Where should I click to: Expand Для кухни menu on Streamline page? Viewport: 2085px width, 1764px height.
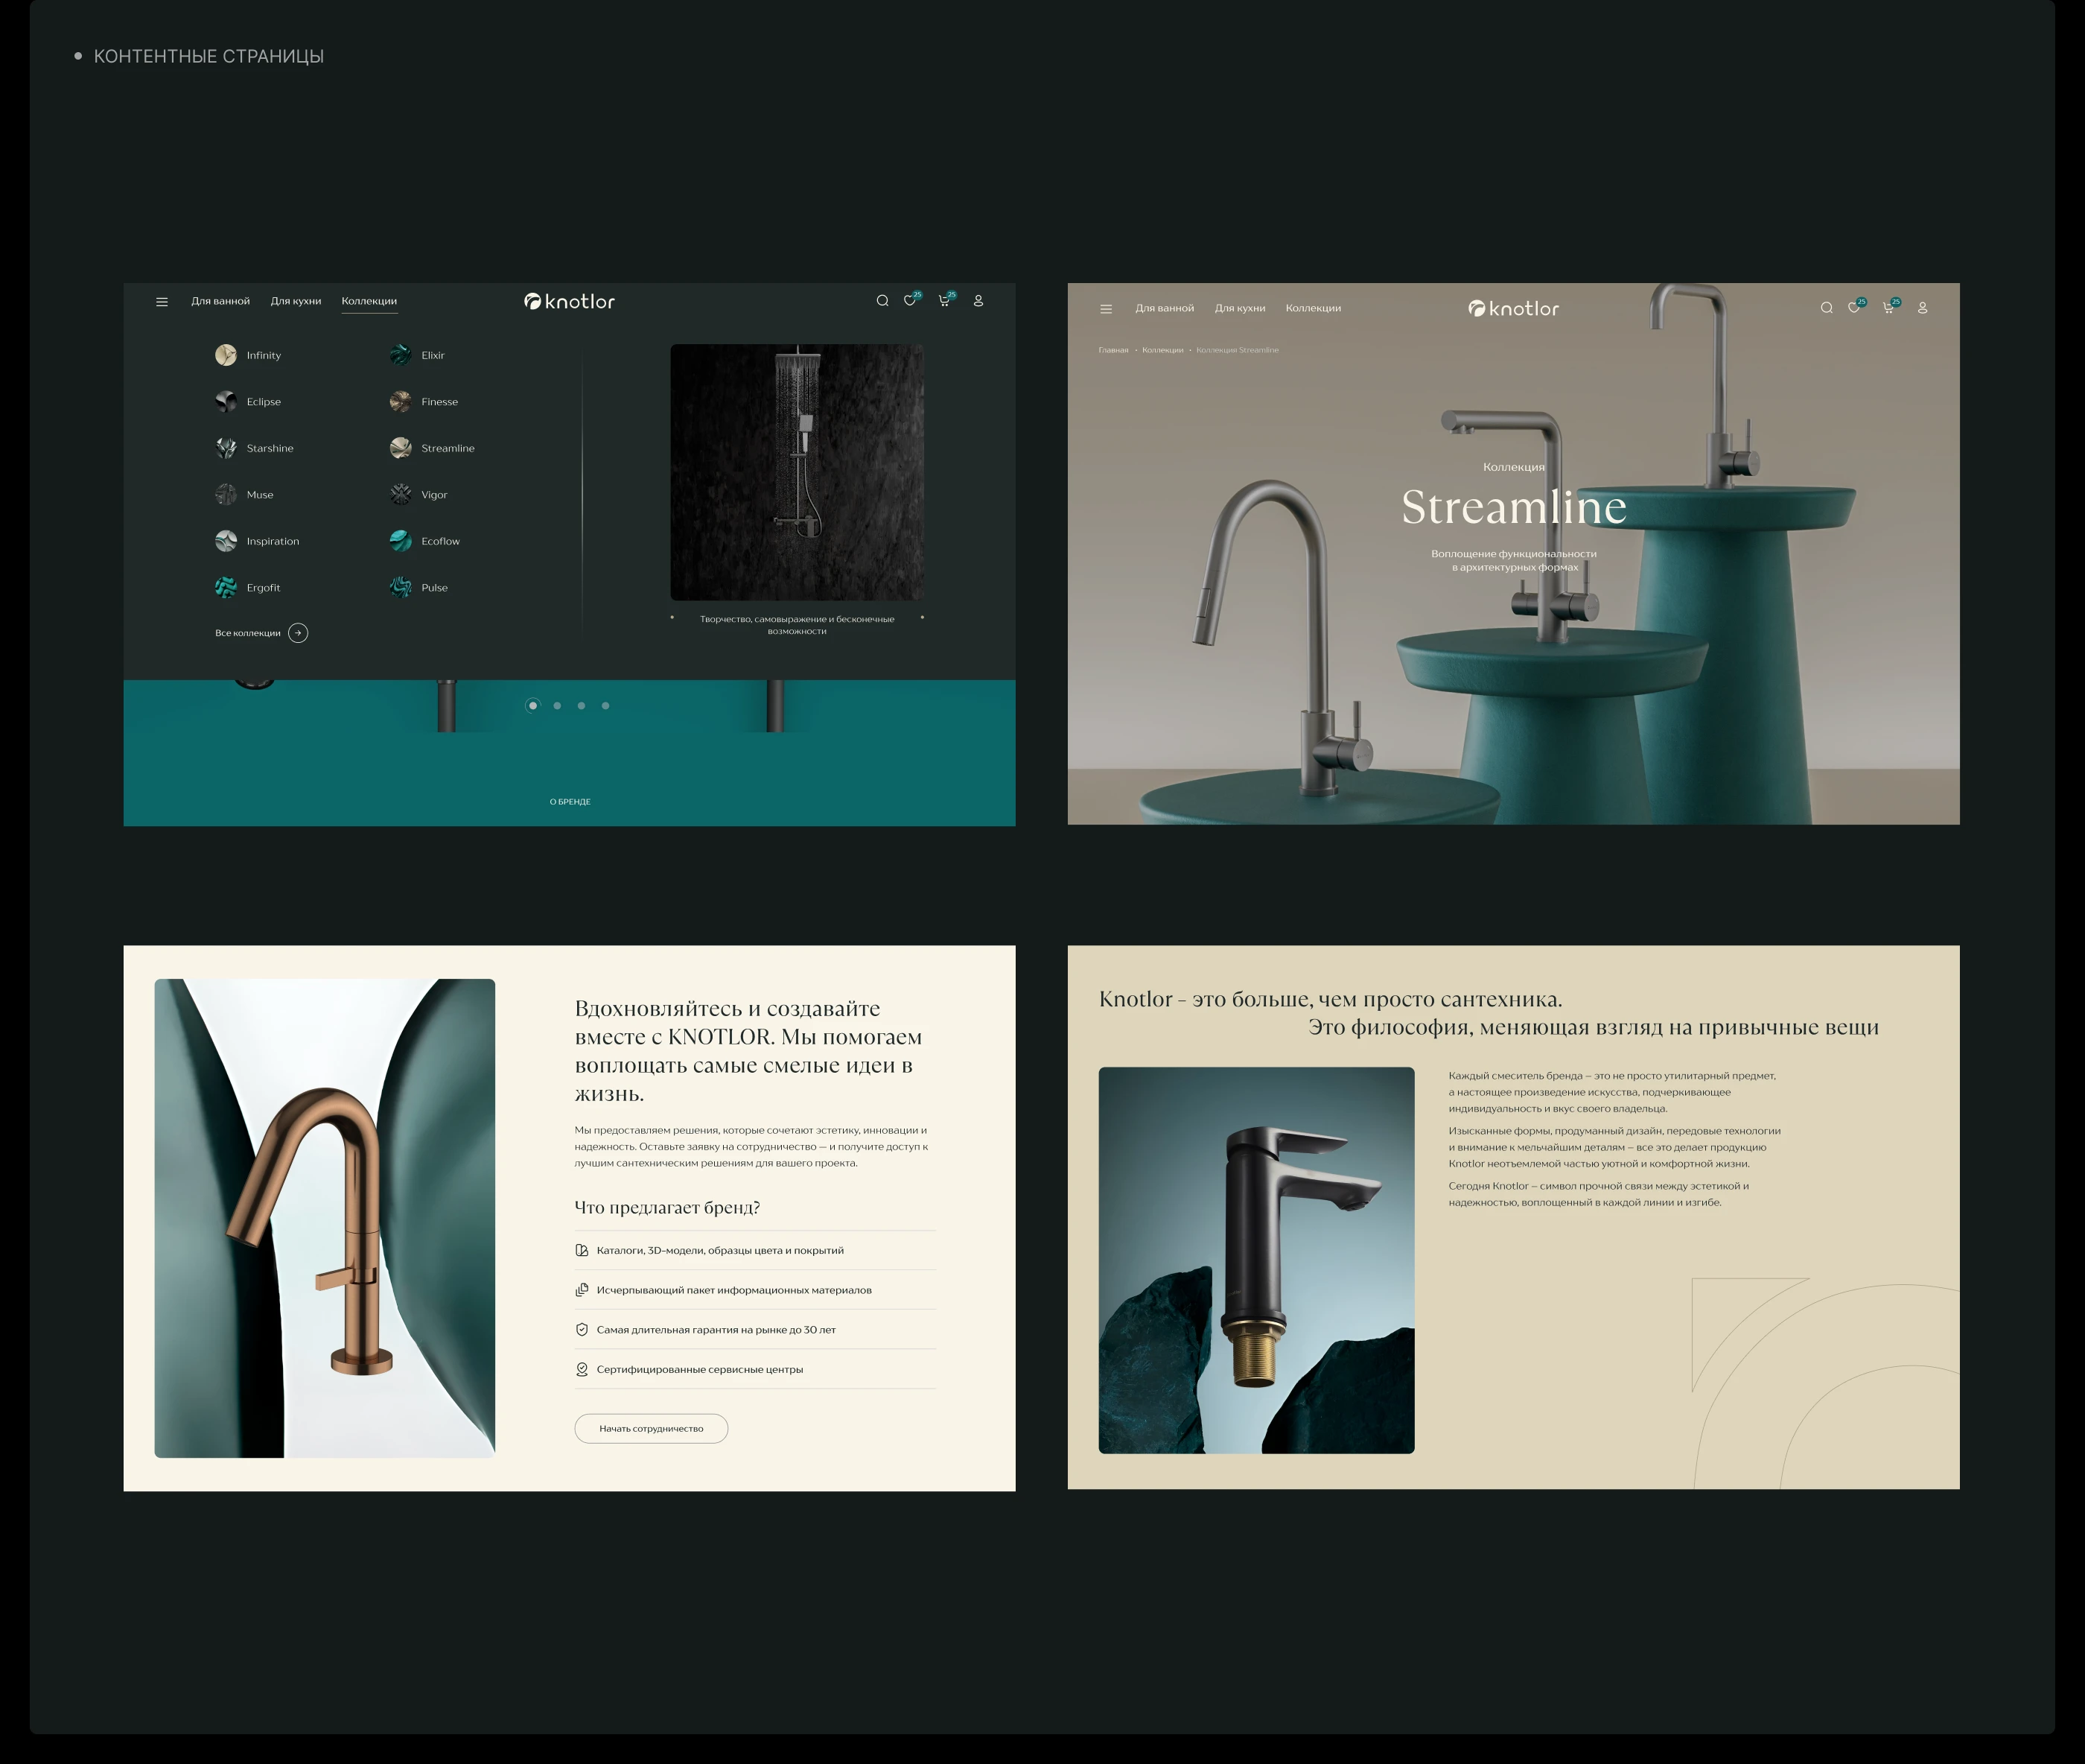point(1239,308)
